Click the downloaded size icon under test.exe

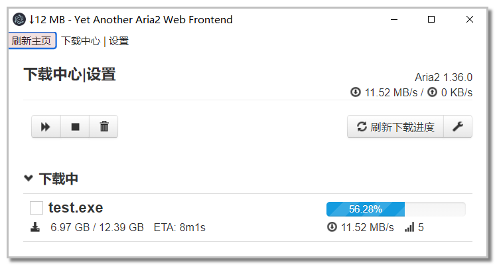pos(35,227)
